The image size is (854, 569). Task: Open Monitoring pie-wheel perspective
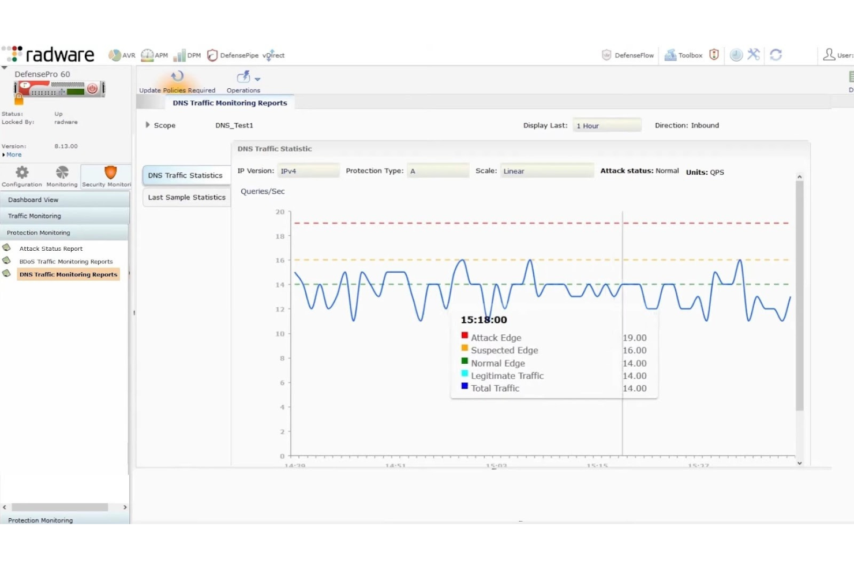click(x=62, y=172)
